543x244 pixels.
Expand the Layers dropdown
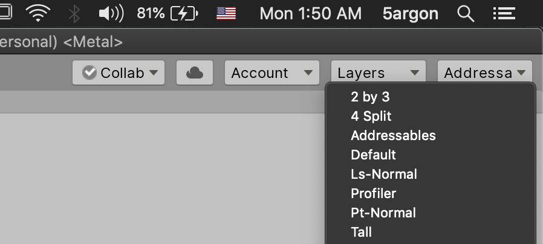378,73
